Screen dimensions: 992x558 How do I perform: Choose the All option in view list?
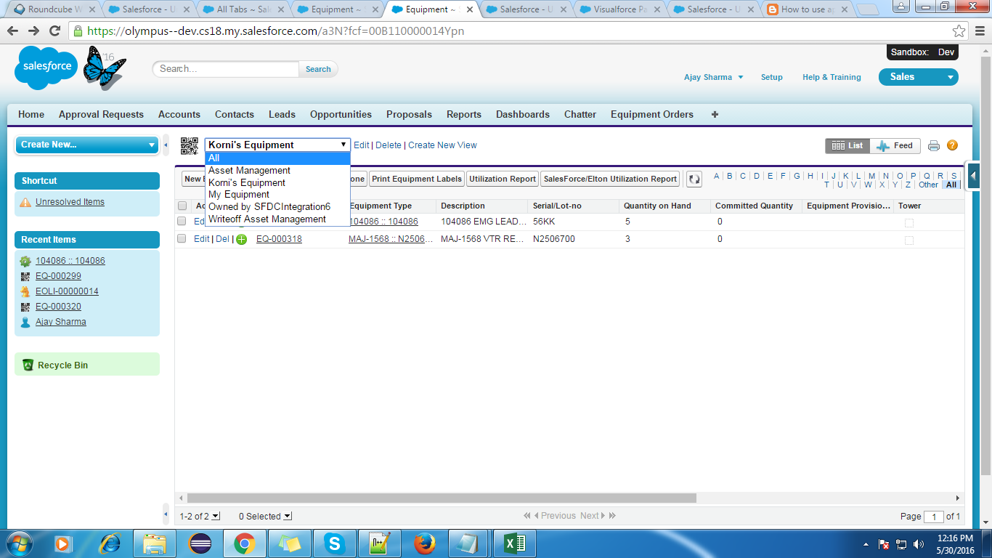pos(277,158)
